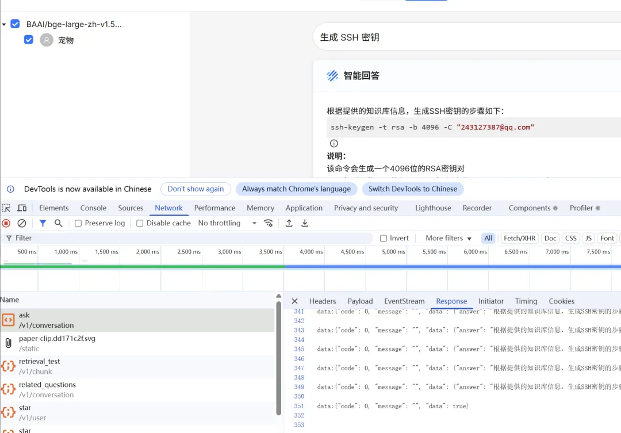Check the Invert filter checkbox
621x433 pixels.
click(384, 238)
